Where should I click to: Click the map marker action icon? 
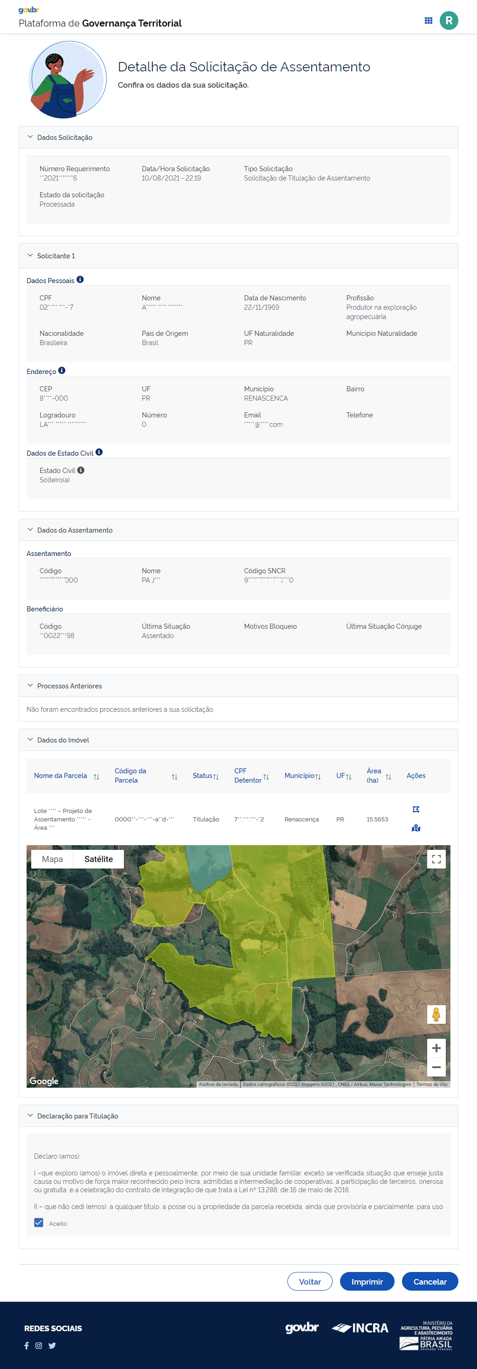pos(416,828)
